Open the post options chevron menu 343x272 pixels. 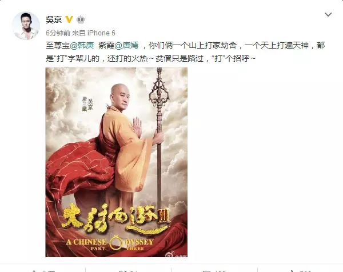tap(328, 15)
